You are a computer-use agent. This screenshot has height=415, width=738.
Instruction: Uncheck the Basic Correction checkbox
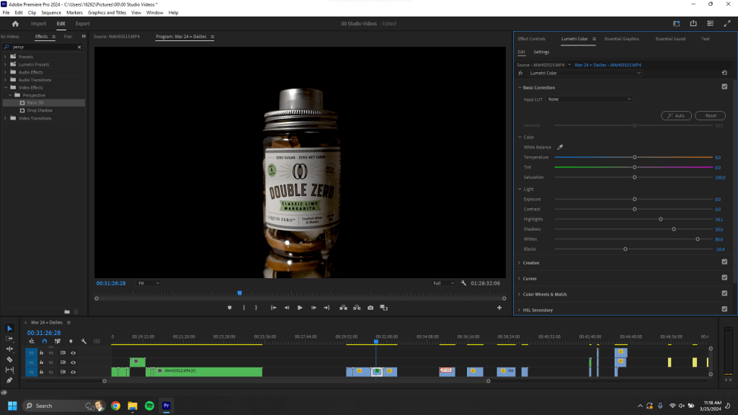coord(724,87)
